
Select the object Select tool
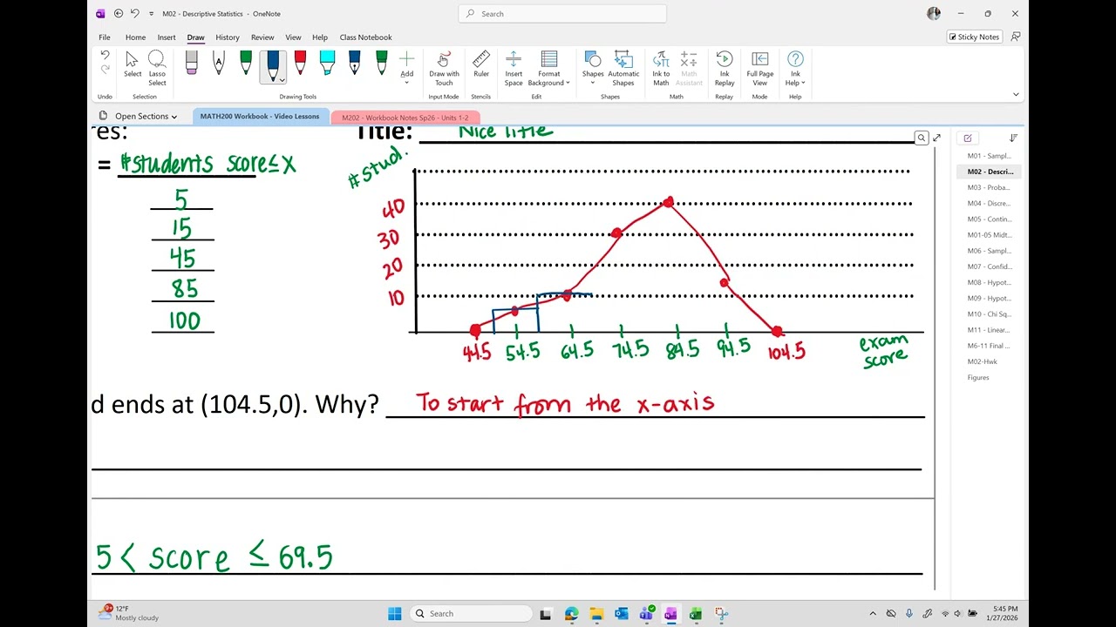click(133, 65)
